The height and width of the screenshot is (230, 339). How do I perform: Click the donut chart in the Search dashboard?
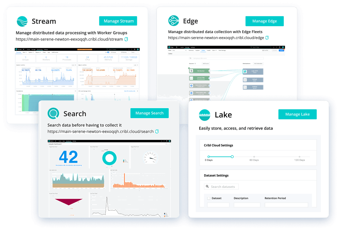109,158
